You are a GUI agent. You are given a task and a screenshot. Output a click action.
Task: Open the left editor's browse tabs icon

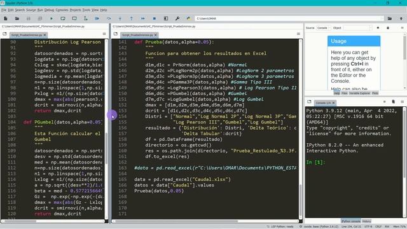[x=4, y=34]
